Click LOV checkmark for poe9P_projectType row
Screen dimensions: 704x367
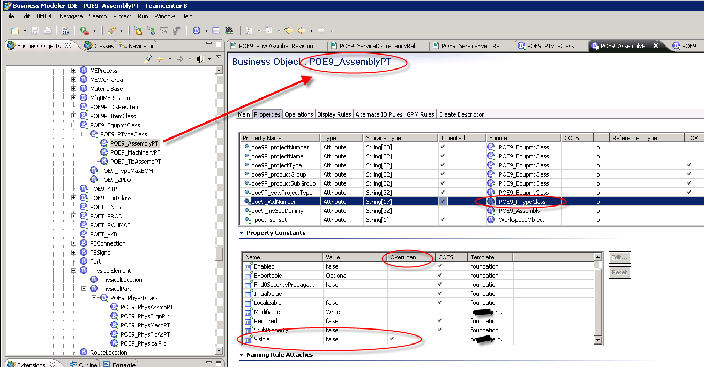(x=689, y=165)
